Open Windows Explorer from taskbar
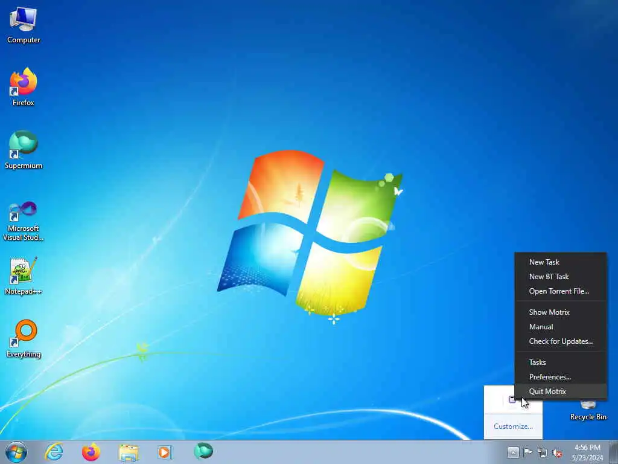Image resolution: width=618 pixels, height=464 pixels. (x=129, y=453)
